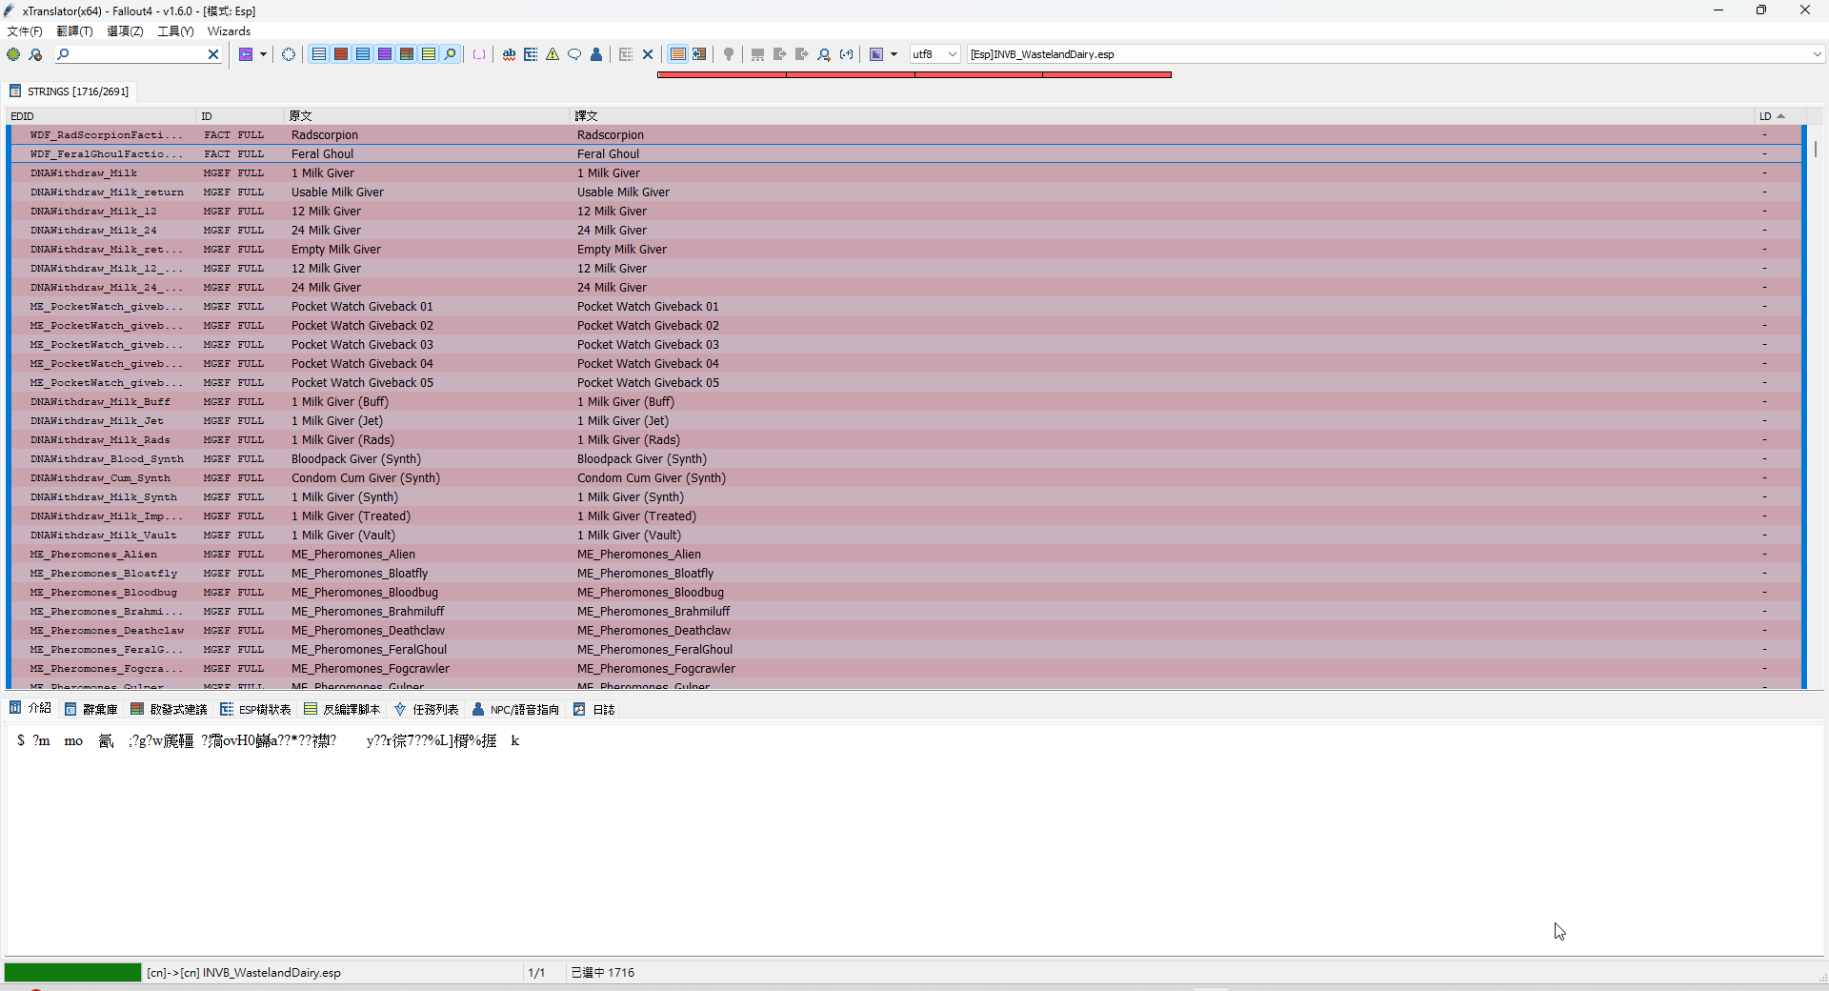This screenshot has height=991, width=1829.
Task: Toggle the orange list view button
Action: tap(677, 54)
